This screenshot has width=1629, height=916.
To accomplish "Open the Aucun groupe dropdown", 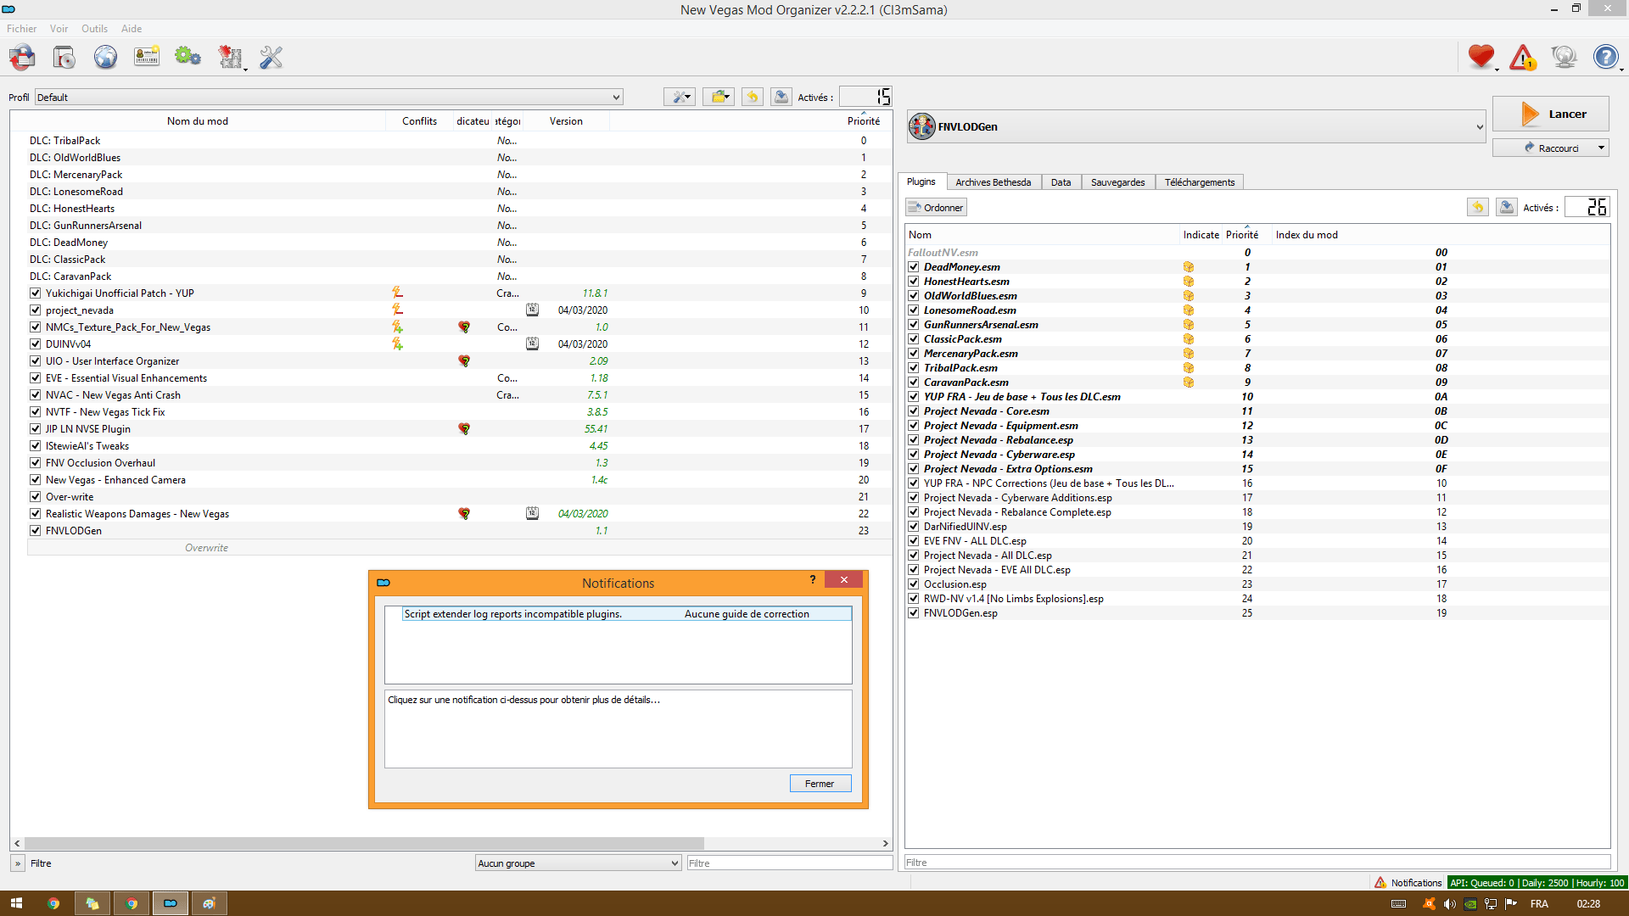I will [578, 863].
